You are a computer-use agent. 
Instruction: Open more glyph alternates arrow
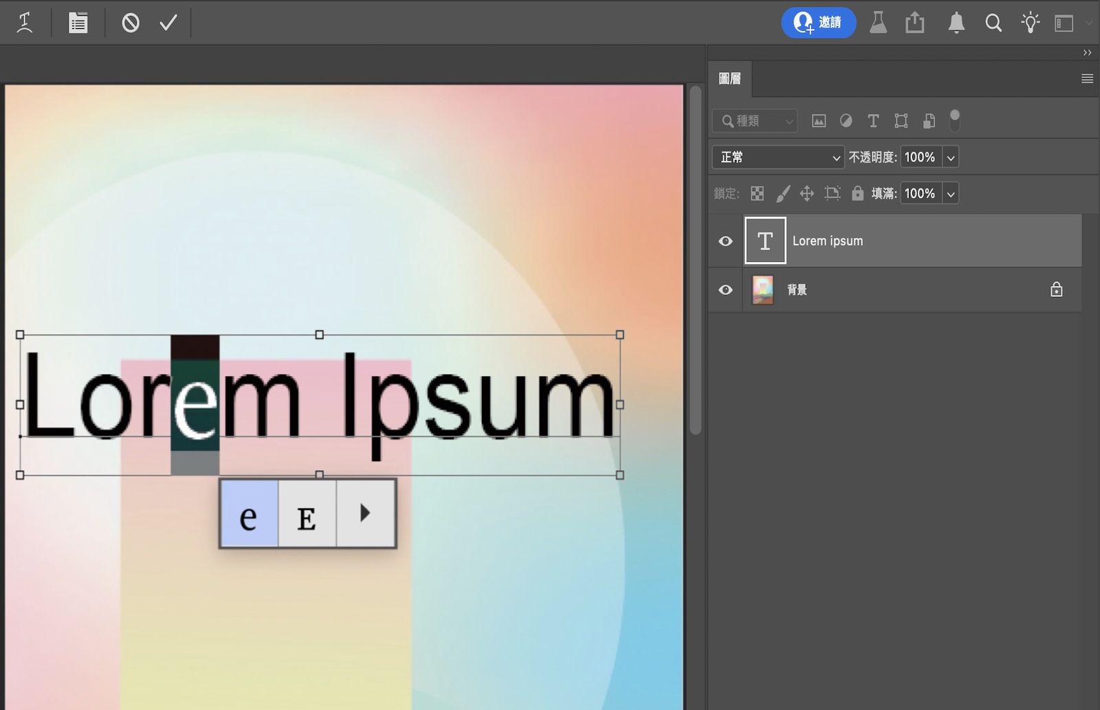[366, 513]
